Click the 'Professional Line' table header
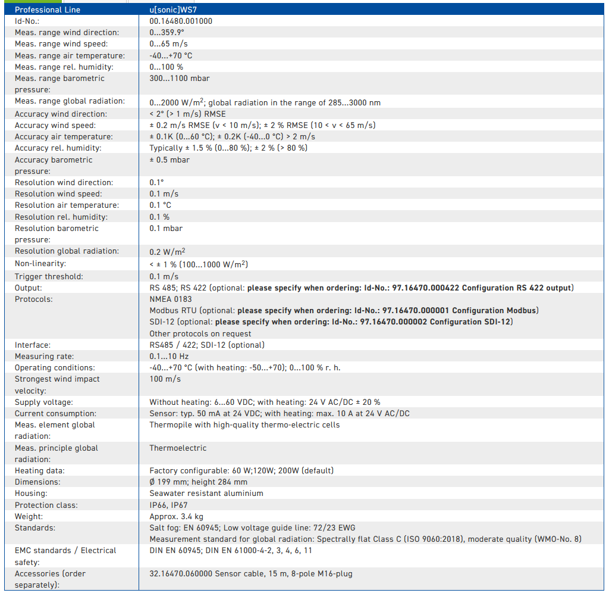Image resolution: width=609 pixels, height=593 pixels. point(48,10)
